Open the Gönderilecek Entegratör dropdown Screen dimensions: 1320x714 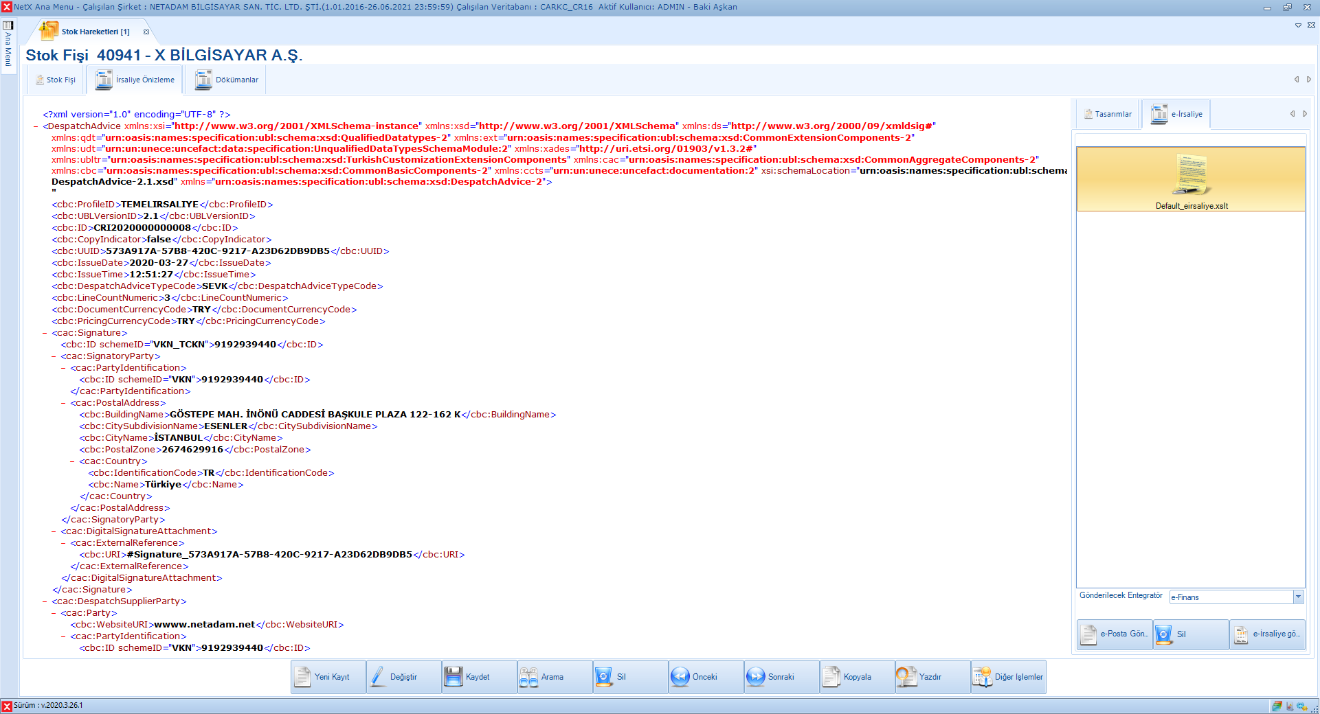(1299, 597)
